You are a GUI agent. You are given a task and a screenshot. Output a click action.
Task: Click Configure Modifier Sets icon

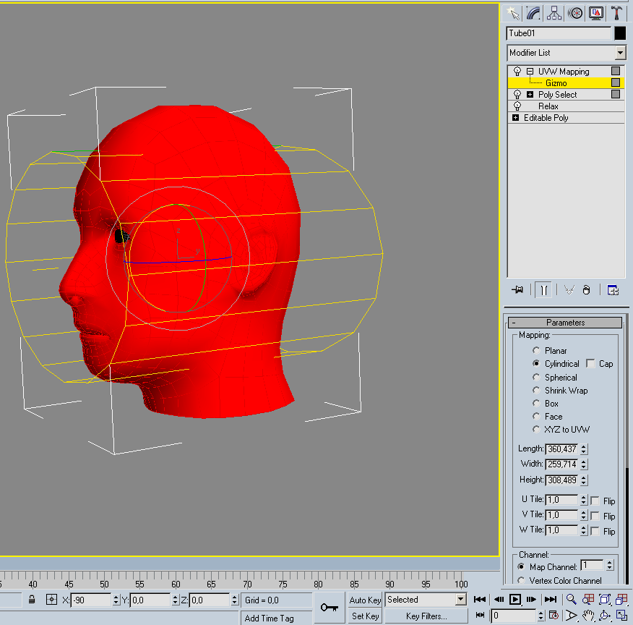coord(613,289)
